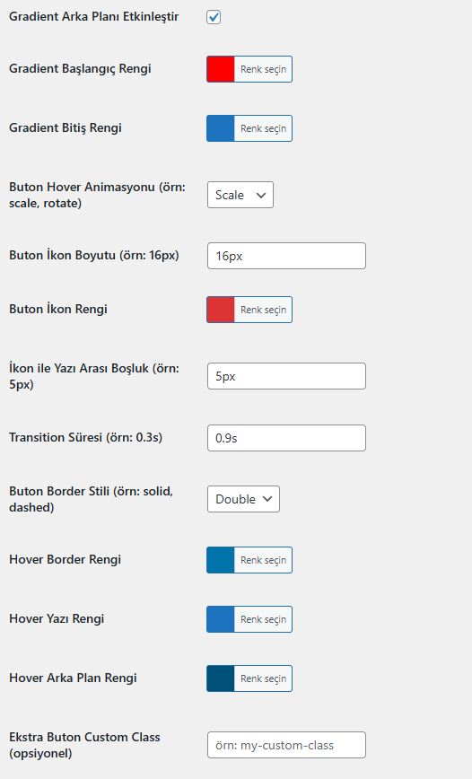Click the Hover Yazı Rengi color swatch
472x779 pixels.
pyautogui.click(x=221, y=619)
